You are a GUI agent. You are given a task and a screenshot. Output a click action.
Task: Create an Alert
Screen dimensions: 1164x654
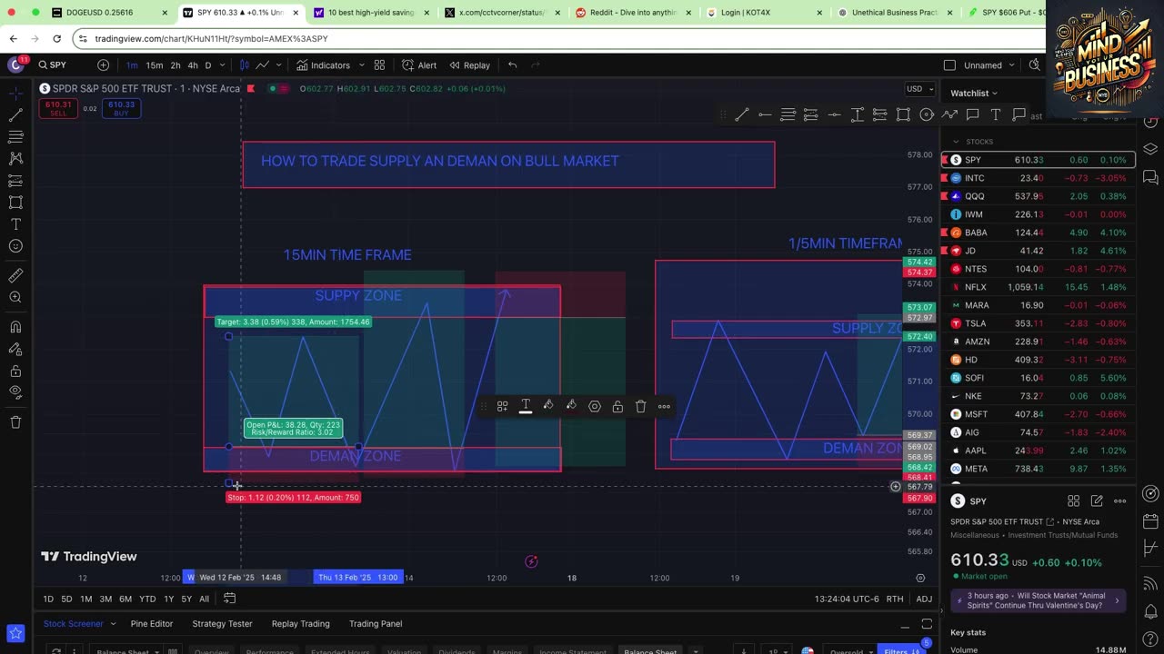(x=419, y=65)
